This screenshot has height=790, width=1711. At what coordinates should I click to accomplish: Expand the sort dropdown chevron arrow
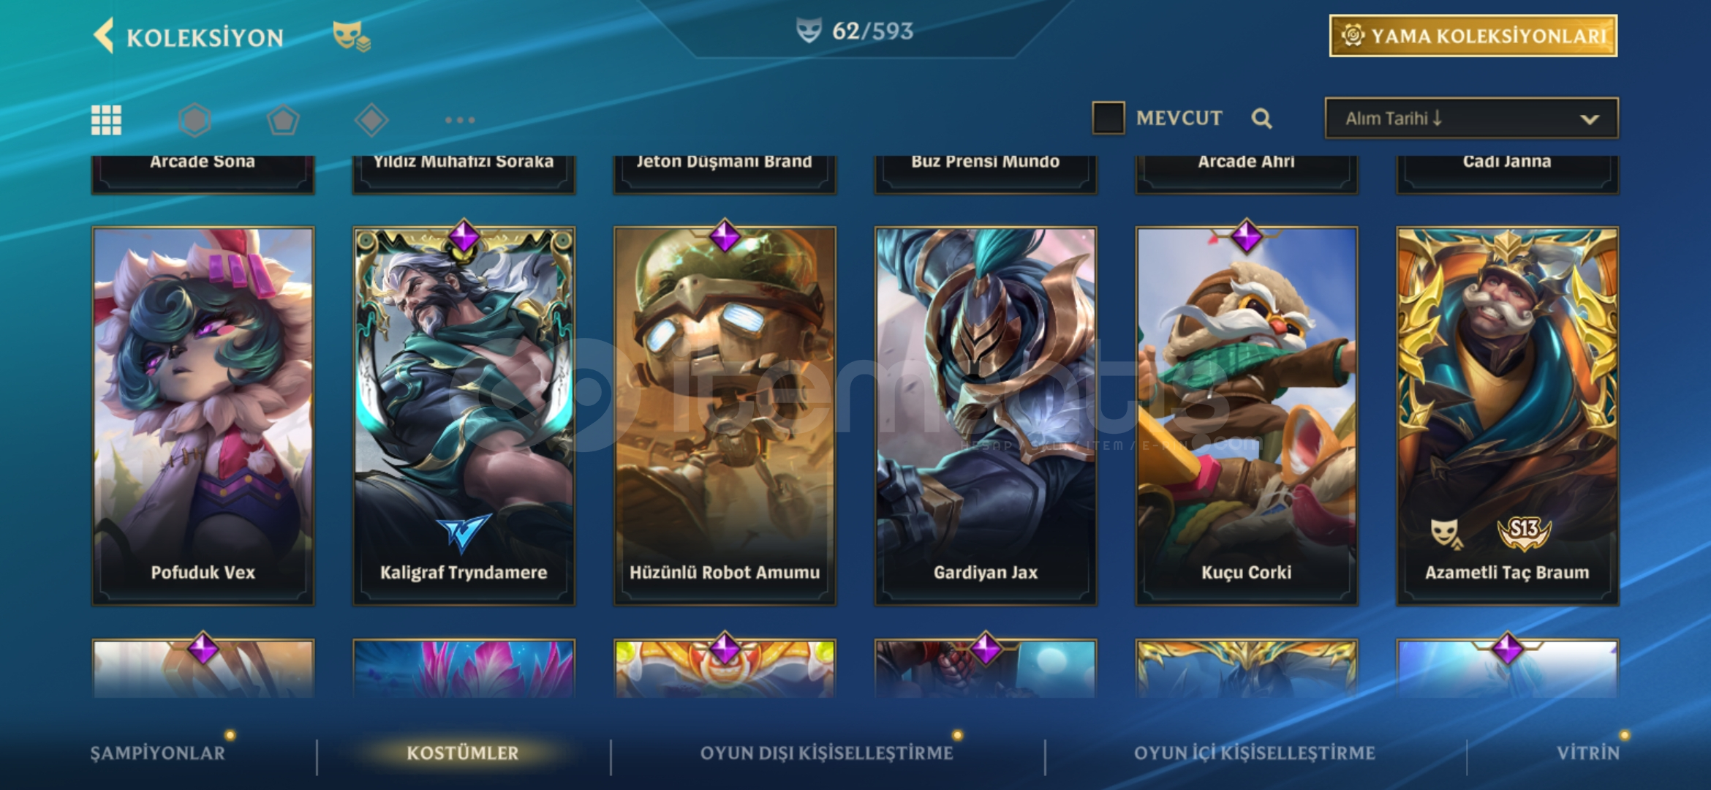[1590, 119]
